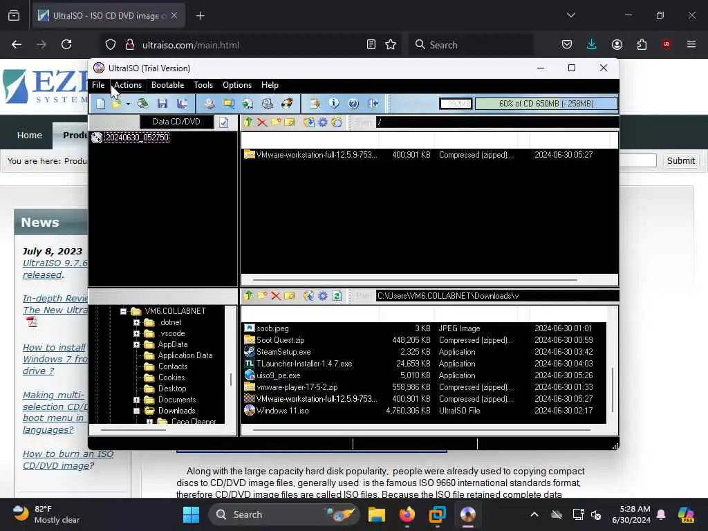Click the Properties gear in the image pane

pyautogui.click(x=323, y=122)
